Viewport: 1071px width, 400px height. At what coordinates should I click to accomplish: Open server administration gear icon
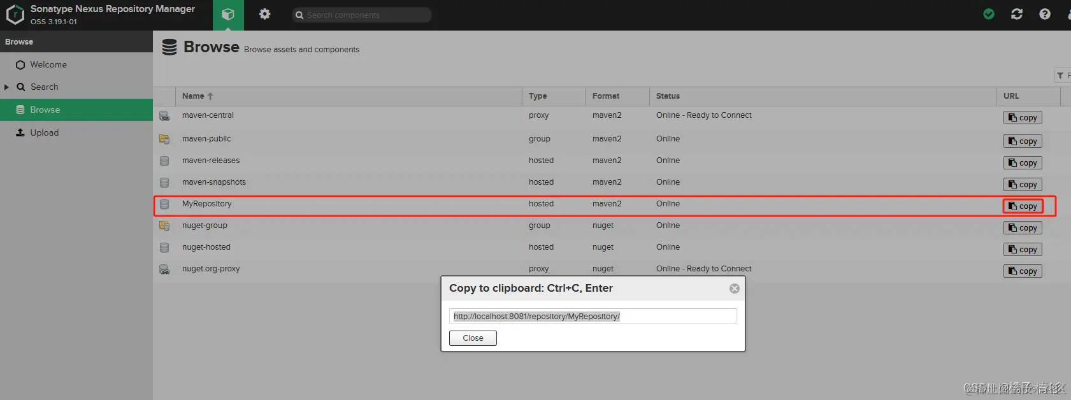click(264, 14)
